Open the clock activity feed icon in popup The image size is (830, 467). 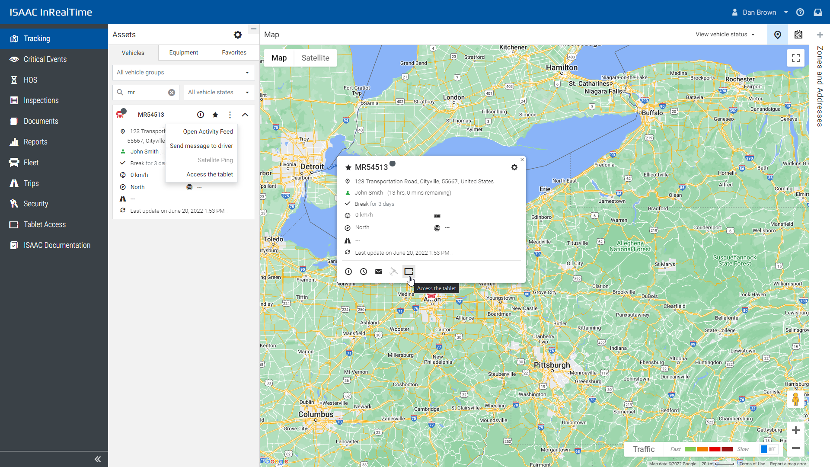pyautogui.click(x=364, y=272)
